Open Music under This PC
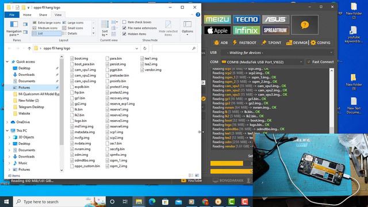The image size is (368, 207). (23, 163)
